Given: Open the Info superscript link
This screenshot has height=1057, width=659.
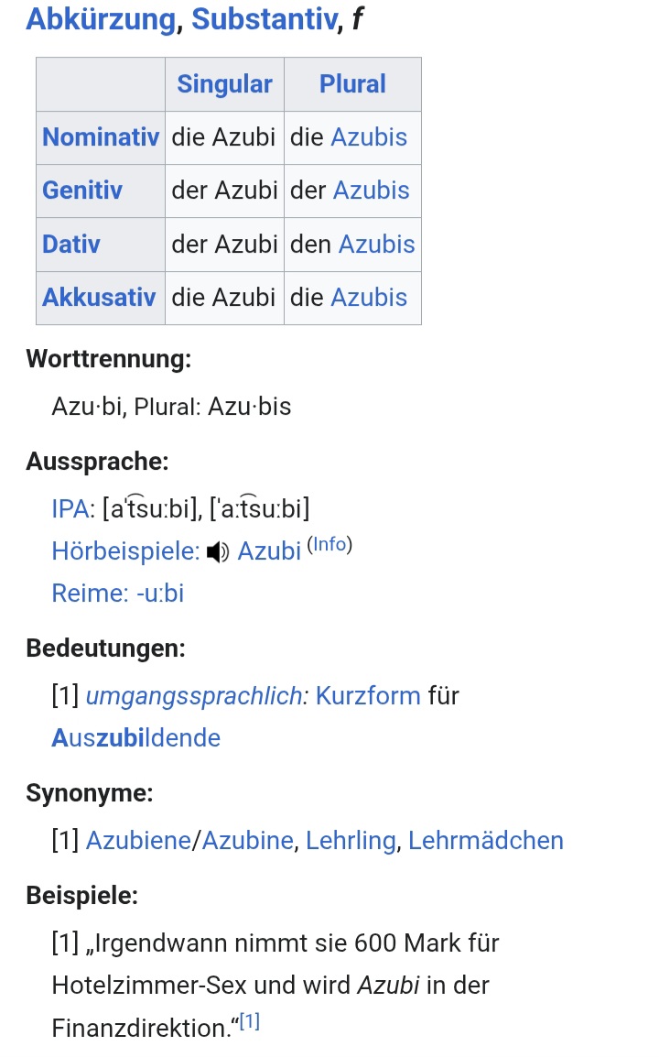Looking at the screenshot, I should tap(329, 545).
